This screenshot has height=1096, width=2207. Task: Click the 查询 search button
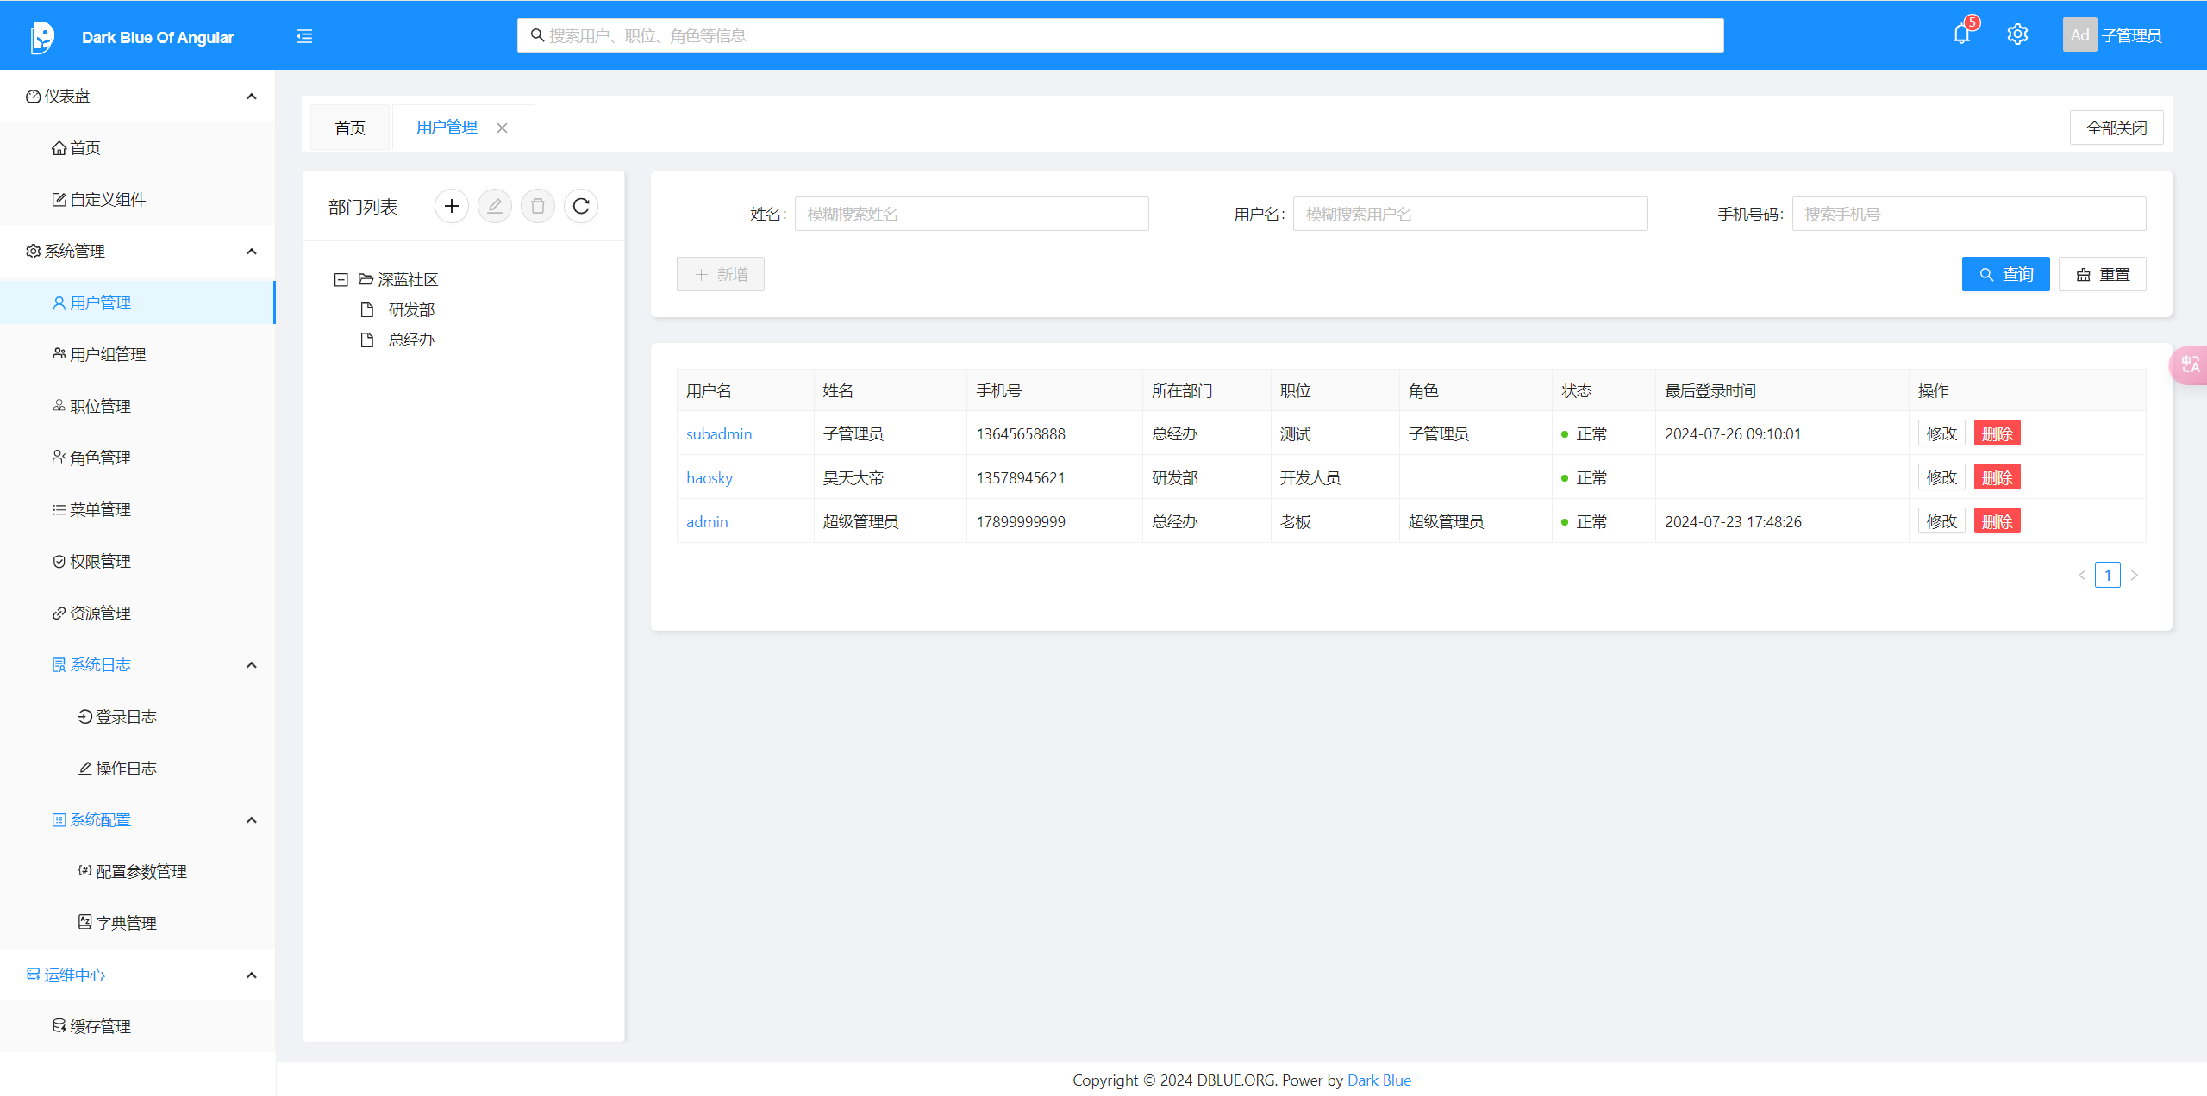pyautogui.click(x=2005, y=274)
